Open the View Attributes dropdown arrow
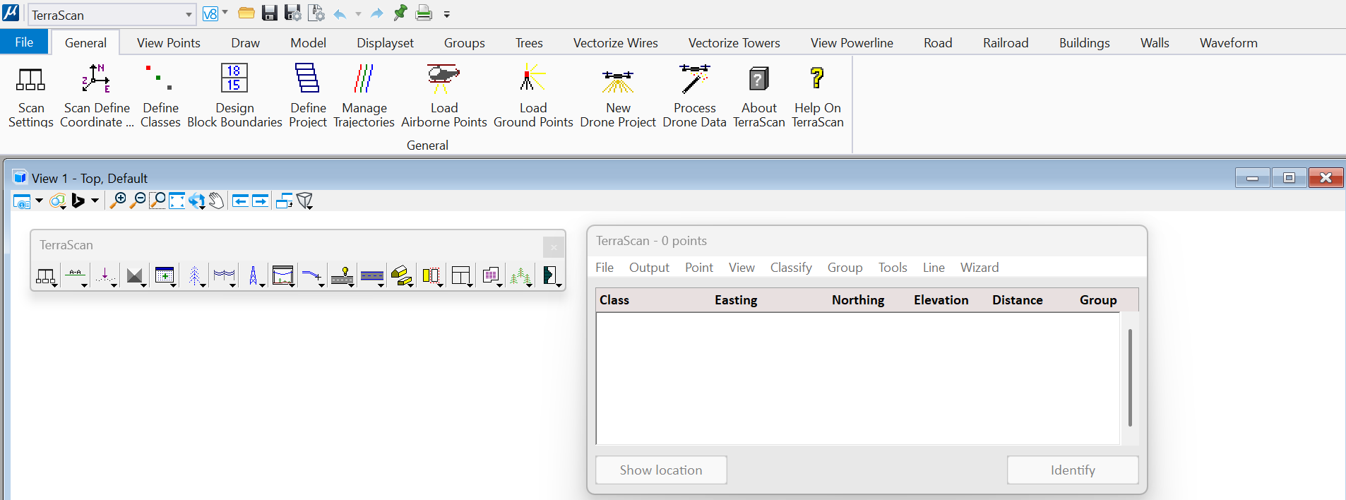 39,201
